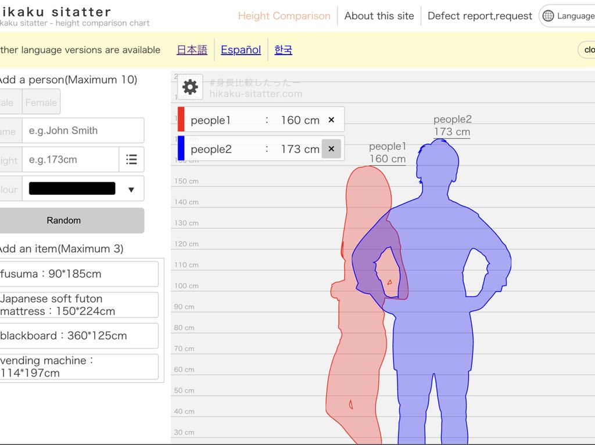Select the Female gender option
The image size is (595, 445).
[41, 102]
